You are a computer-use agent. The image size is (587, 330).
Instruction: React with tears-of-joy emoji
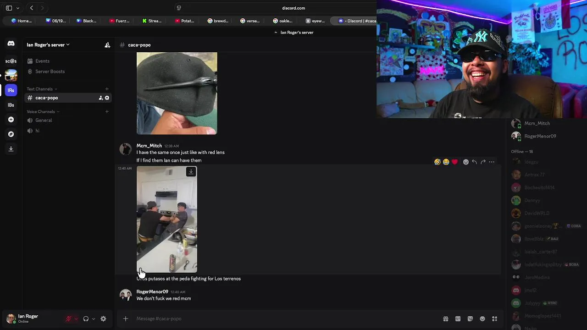(x=446, y=162)
